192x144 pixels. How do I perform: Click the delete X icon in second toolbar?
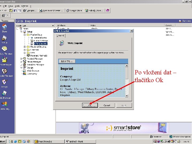click(8, 15)
